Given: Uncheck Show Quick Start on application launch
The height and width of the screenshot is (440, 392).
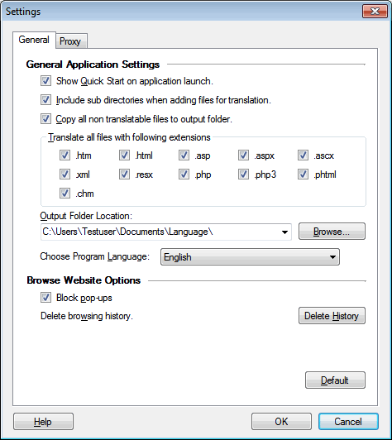Looking at the screenshot, I should (45, 81).
